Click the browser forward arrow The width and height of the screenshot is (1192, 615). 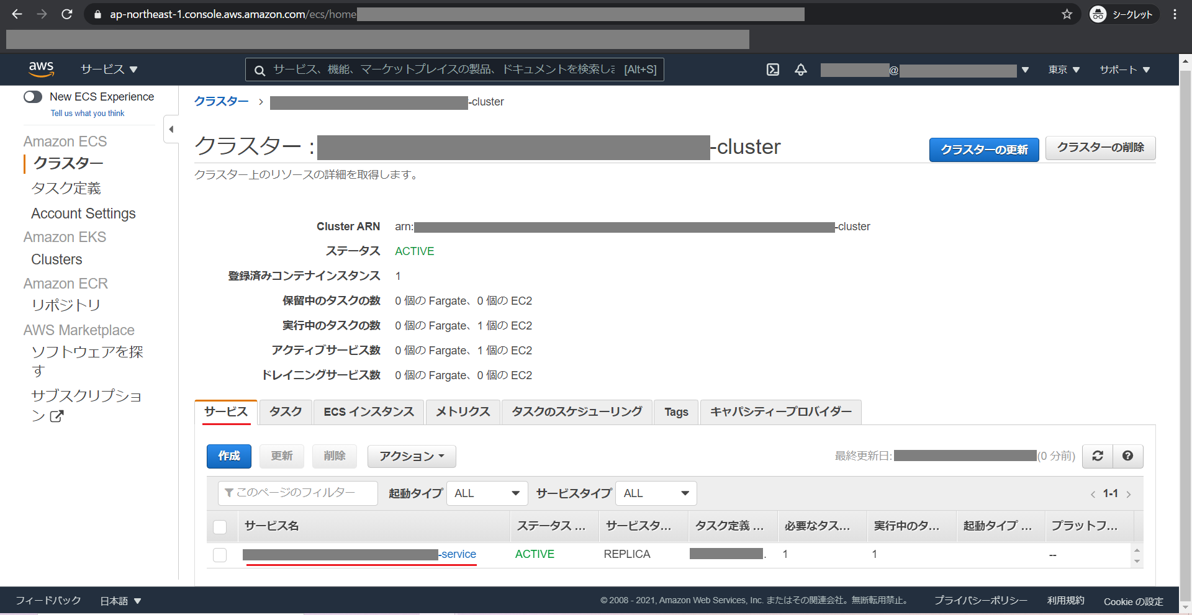coord(42,14)
